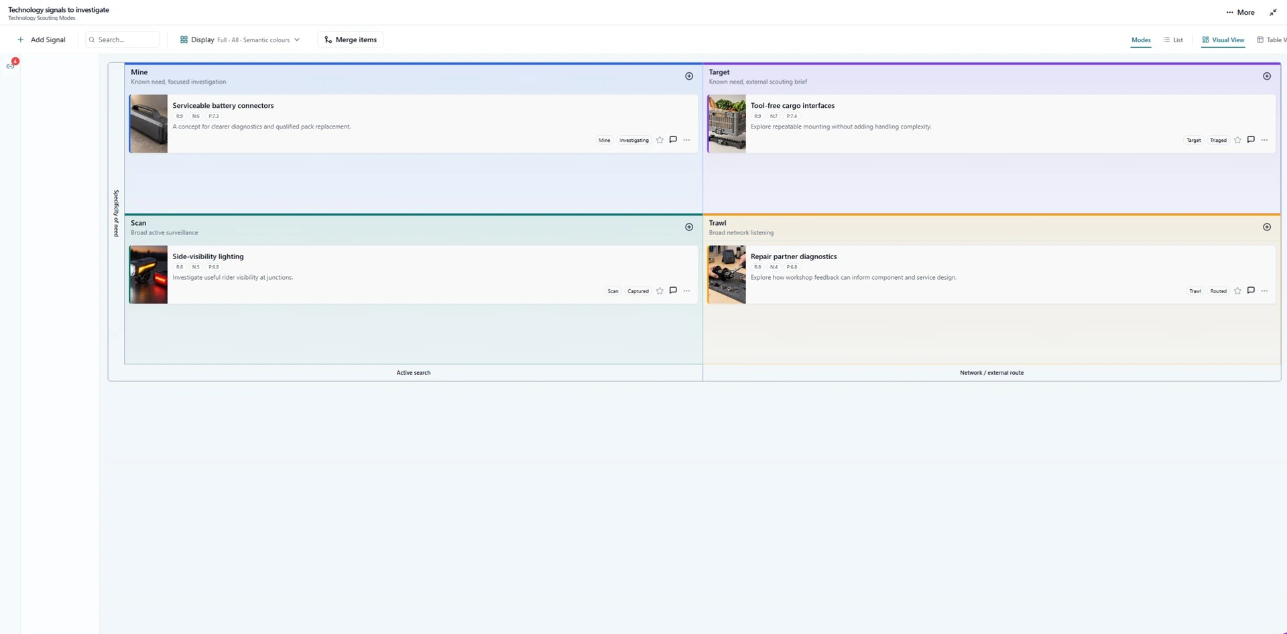Open more options for Repair partner diagnostics
Viewport: 1287px width, 634px height.
tap(1264, 291)
